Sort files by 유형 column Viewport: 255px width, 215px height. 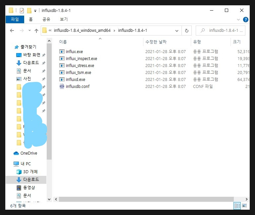pyautogui.click(x=197, y=42)
